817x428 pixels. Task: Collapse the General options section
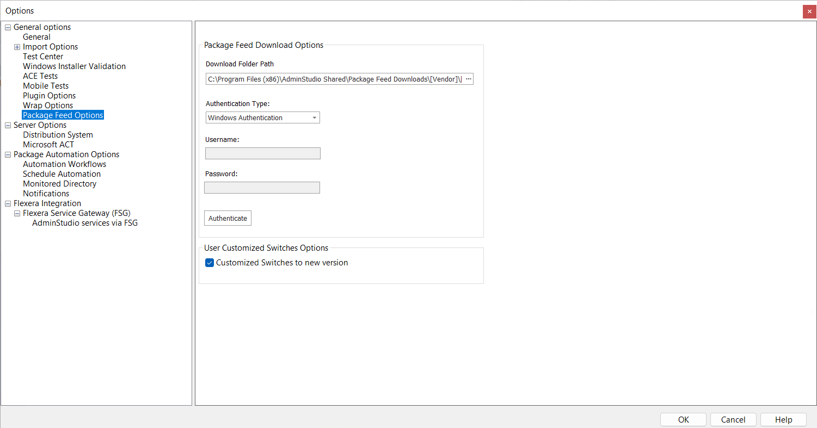8,27
